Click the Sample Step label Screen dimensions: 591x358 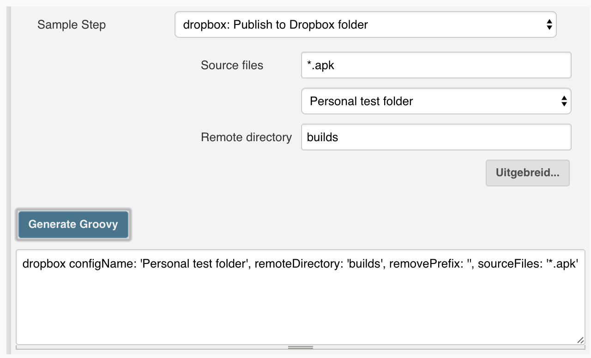coord(72,24)
